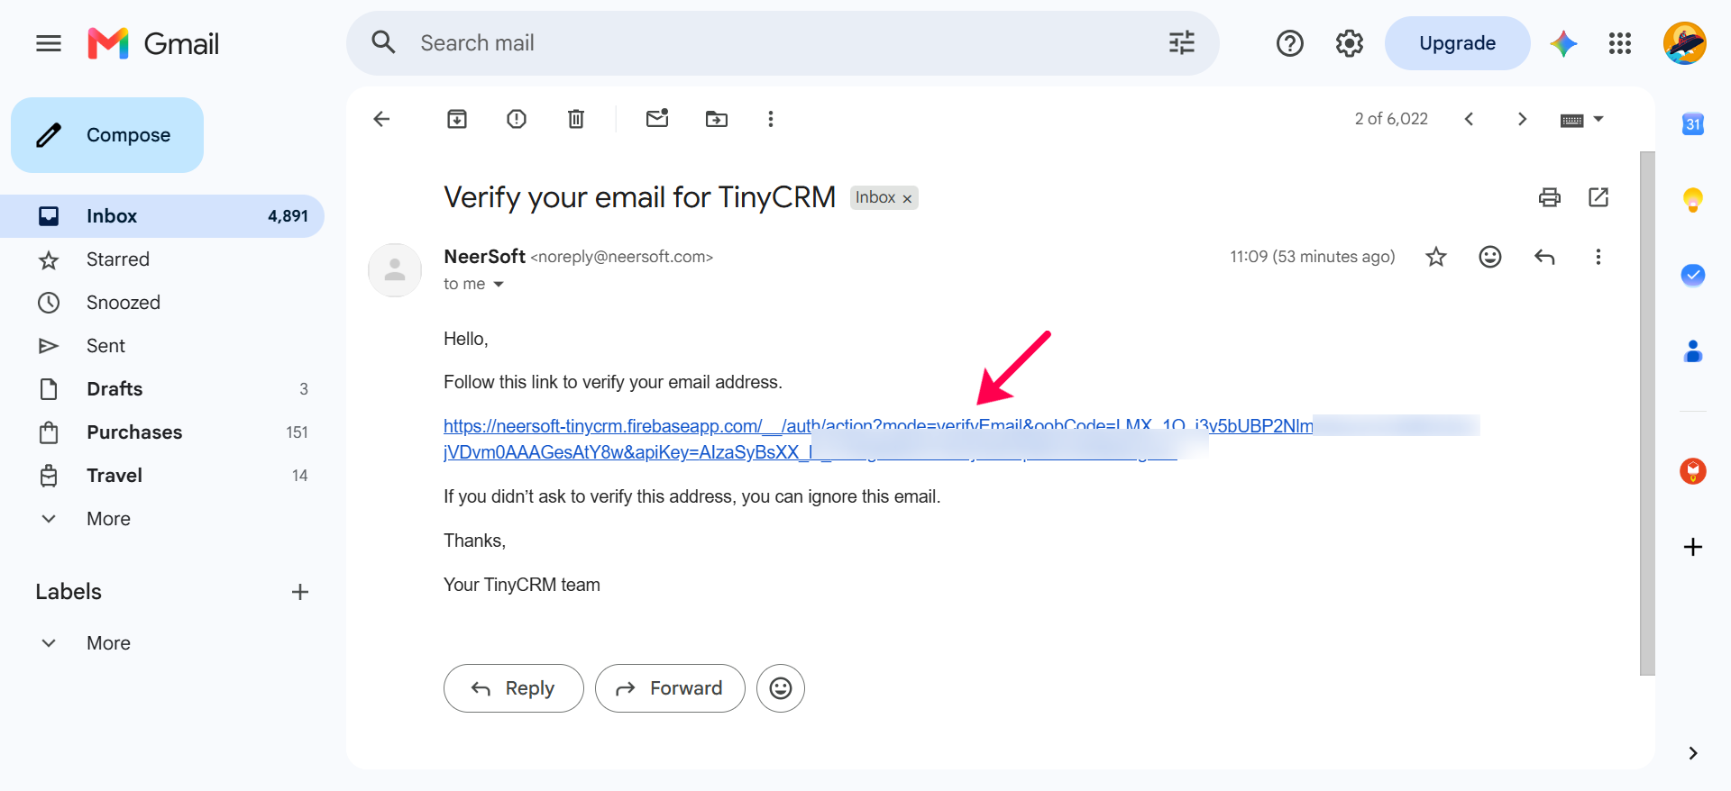Add emoji reaction in message header

1490,257
